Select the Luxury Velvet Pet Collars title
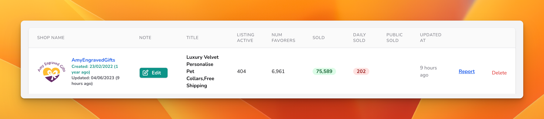The height and width of the screenshot is (119, 544). 202,71
